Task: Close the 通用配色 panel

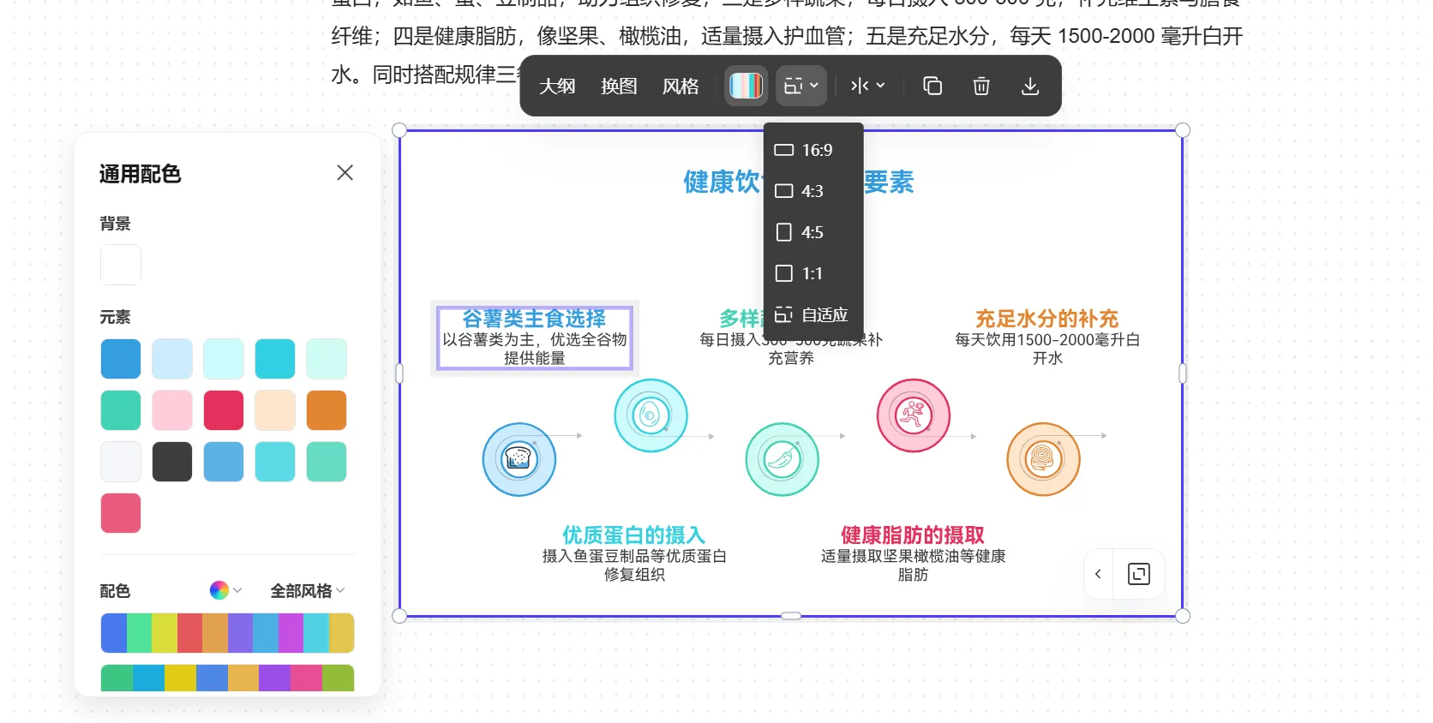Action: 345,173
